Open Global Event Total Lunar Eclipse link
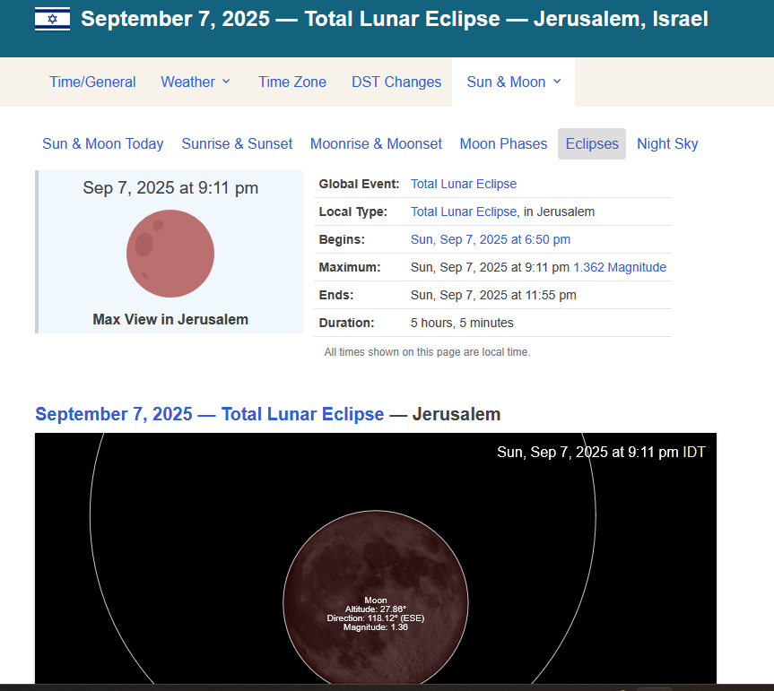The height and width of the screenshot is (691, 774). click(x=464, y=184)
